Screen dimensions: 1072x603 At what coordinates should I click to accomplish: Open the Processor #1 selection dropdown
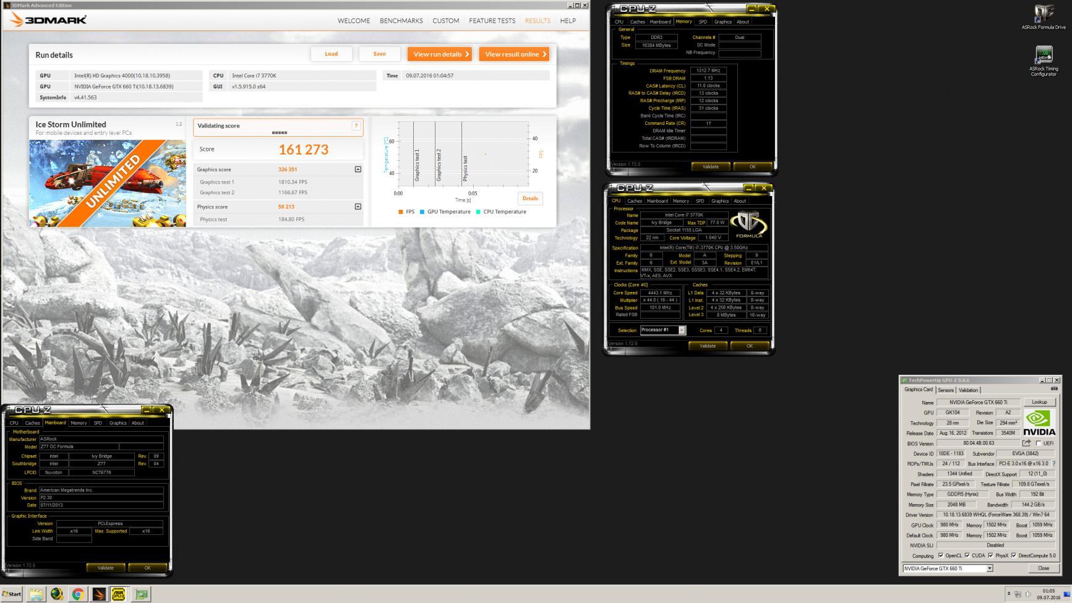682,330
